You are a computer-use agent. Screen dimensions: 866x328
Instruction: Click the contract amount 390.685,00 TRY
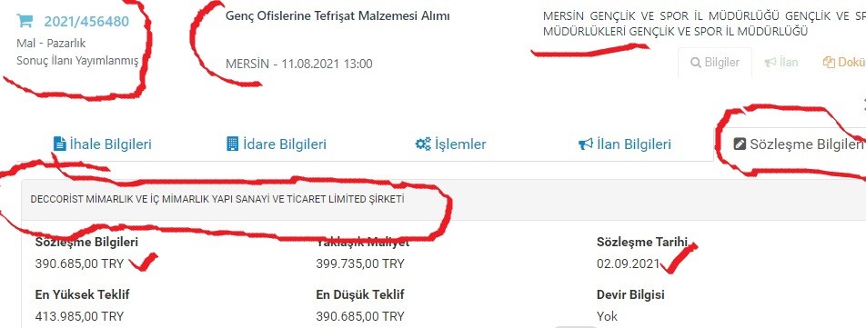[x=79, y=264]
